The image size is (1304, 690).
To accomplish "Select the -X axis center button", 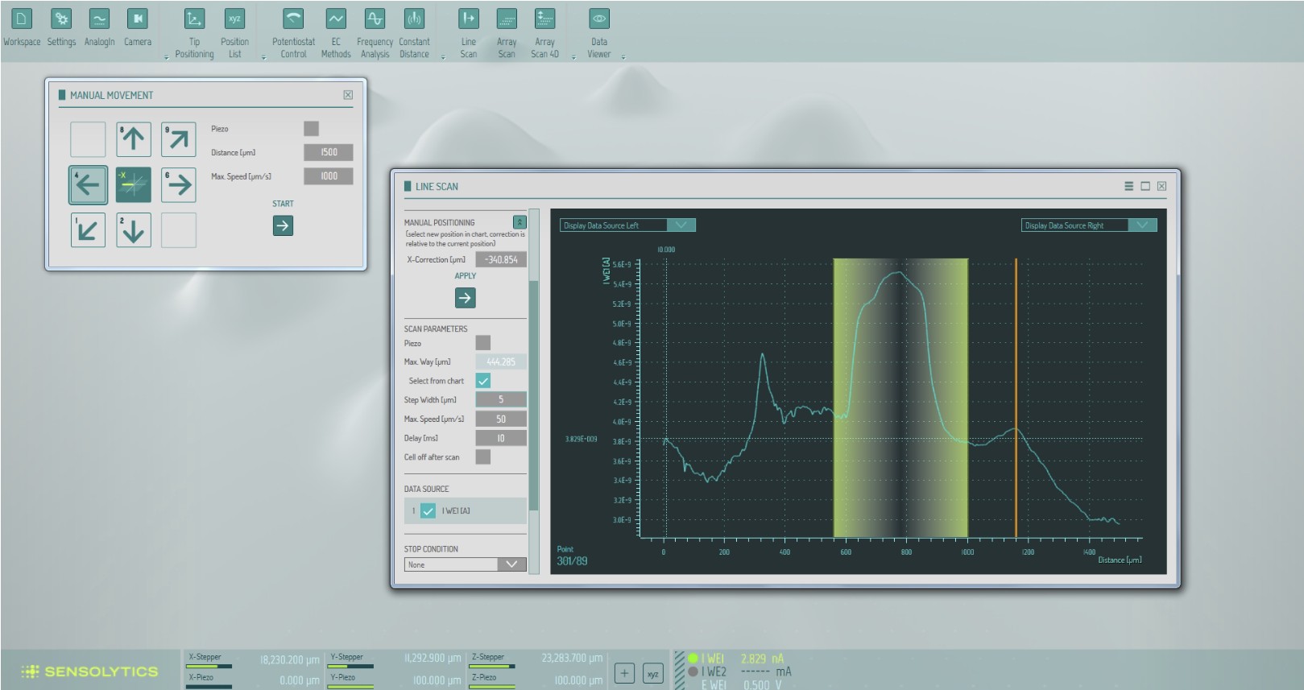I will [x=134, y=184].
